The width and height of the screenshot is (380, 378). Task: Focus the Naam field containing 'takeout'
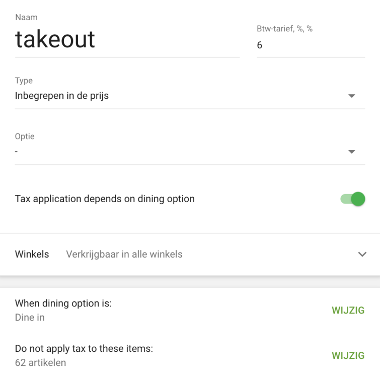(x=127, y=39)
